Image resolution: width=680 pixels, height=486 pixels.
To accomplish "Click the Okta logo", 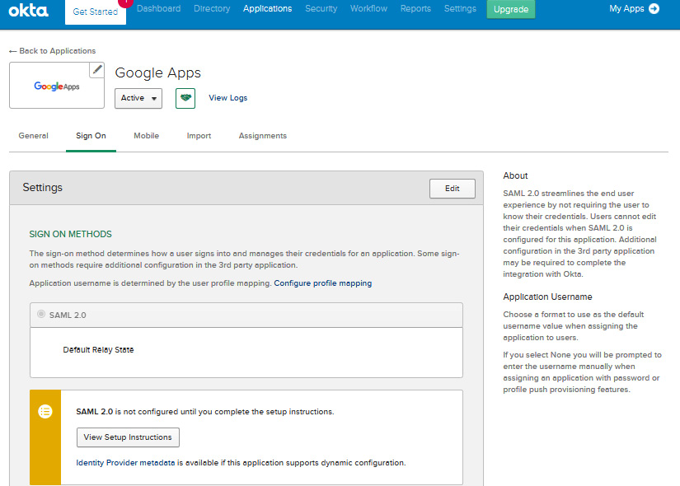I will click(29, 10).
